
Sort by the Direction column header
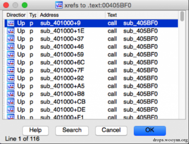tap(16, 15)
